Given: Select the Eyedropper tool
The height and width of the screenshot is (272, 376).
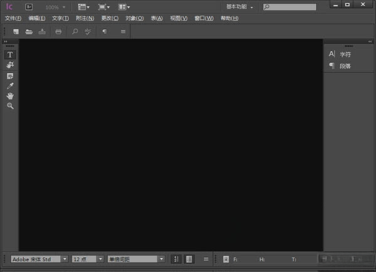Looking at the screenshot, I should click(x=10, y=86).
